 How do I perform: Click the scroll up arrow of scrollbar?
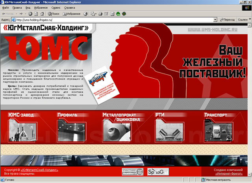(249, 25)
